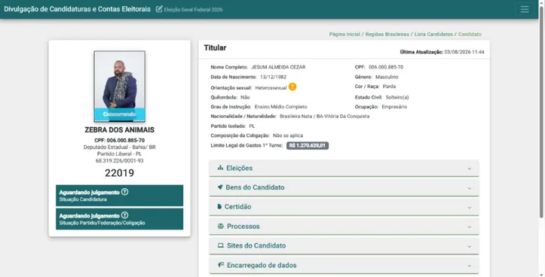Expand the Eleições section chevron

469,169
